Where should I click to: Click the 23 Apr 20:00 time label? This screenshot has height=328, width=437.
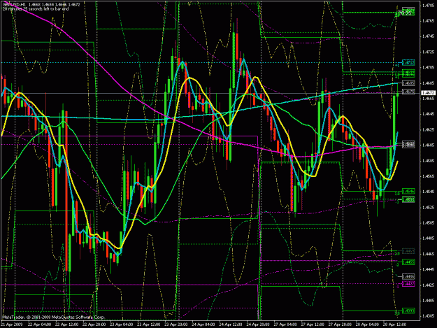click(x=176, y=325)
